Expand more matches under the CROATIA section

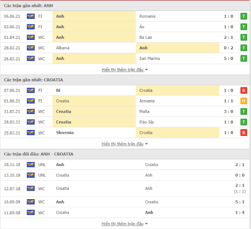pyautogui.click(x=125, y=144)
